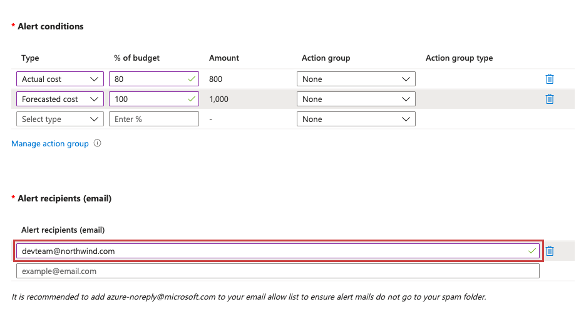Click the devteam@northwind.com email field
The width and height of the screenshot is (586, 324).
(x=278, y=251)
